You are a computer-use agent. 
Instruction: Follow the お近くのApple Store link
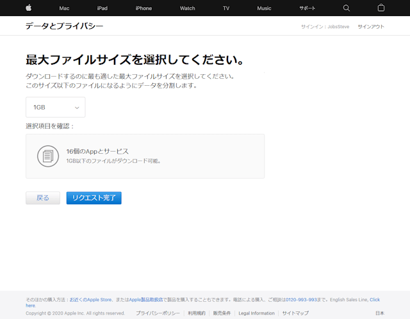click(91, 299)
